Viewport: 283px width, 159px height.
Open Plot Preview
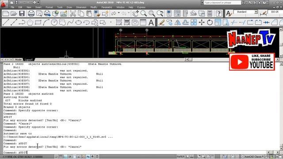coord(39,14)
